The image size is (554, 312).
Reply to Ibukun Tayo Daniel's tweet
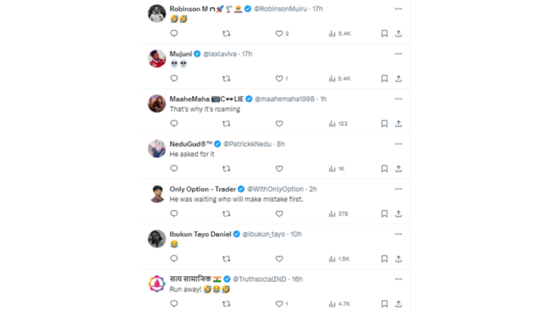[174, 259]
